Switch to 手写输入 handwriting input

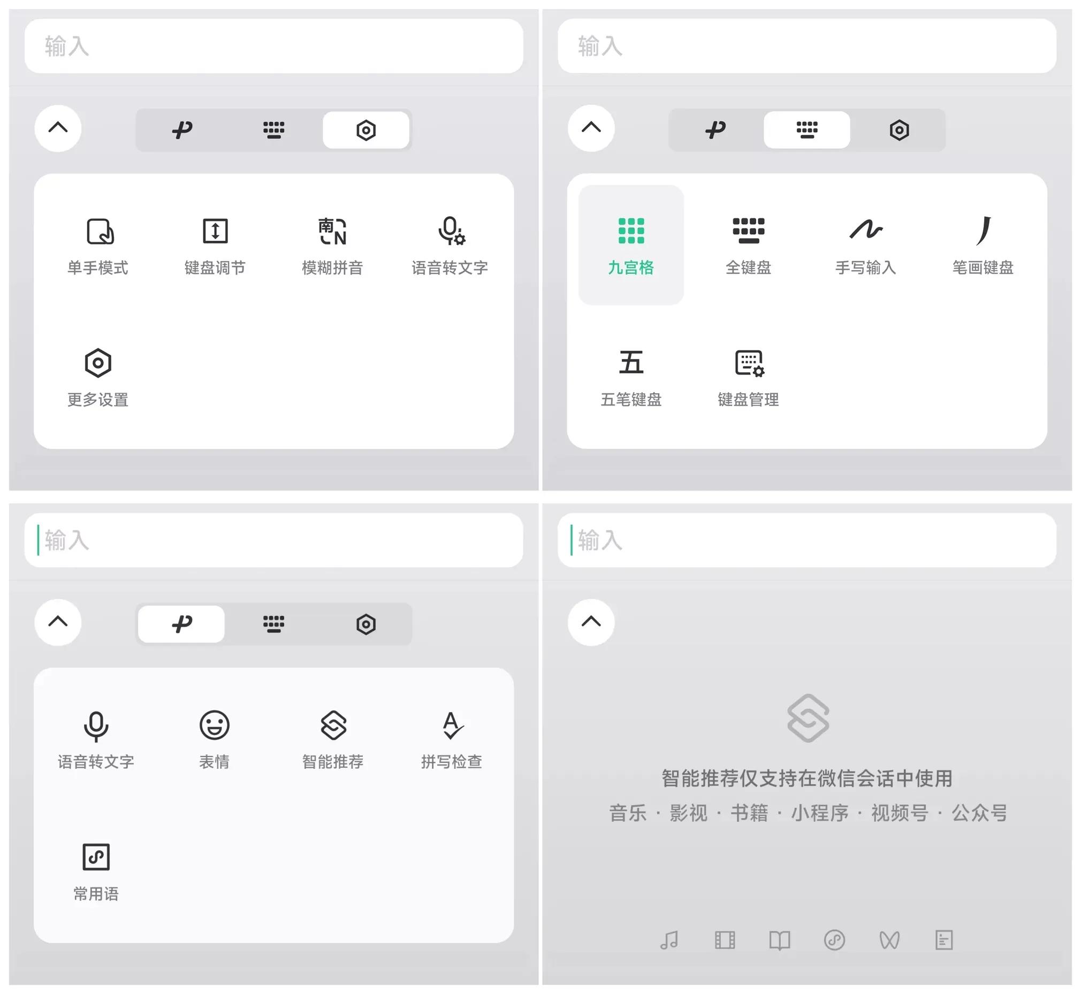tap(865, 245)
